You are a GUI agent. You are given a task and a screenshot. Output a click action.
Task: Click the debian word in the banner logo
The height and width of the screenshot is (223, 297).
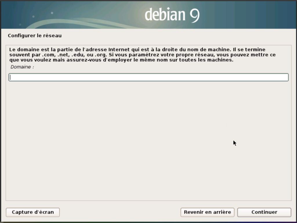pos(165,14)
